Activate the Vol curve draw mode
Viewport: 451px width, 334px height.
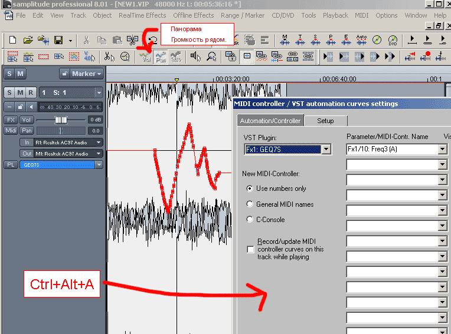coord(145,57)
